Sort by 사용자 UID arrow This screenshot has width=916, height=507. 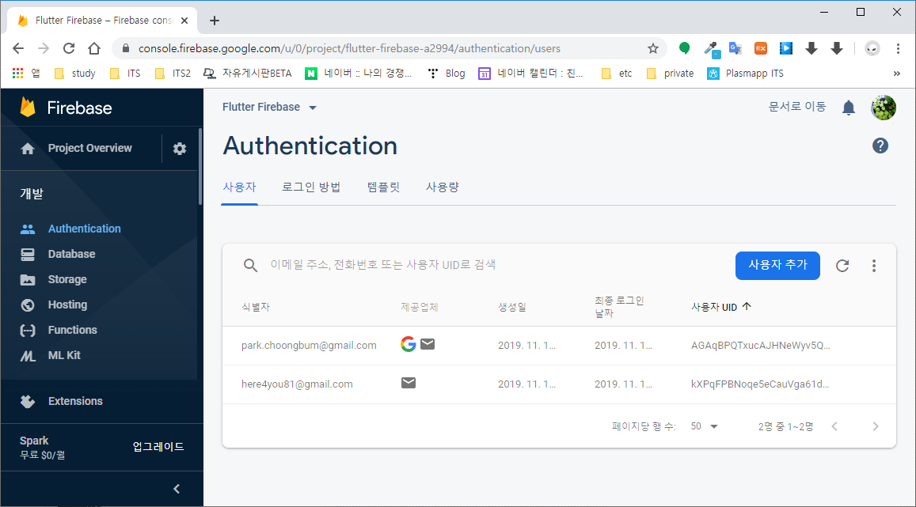747,306
